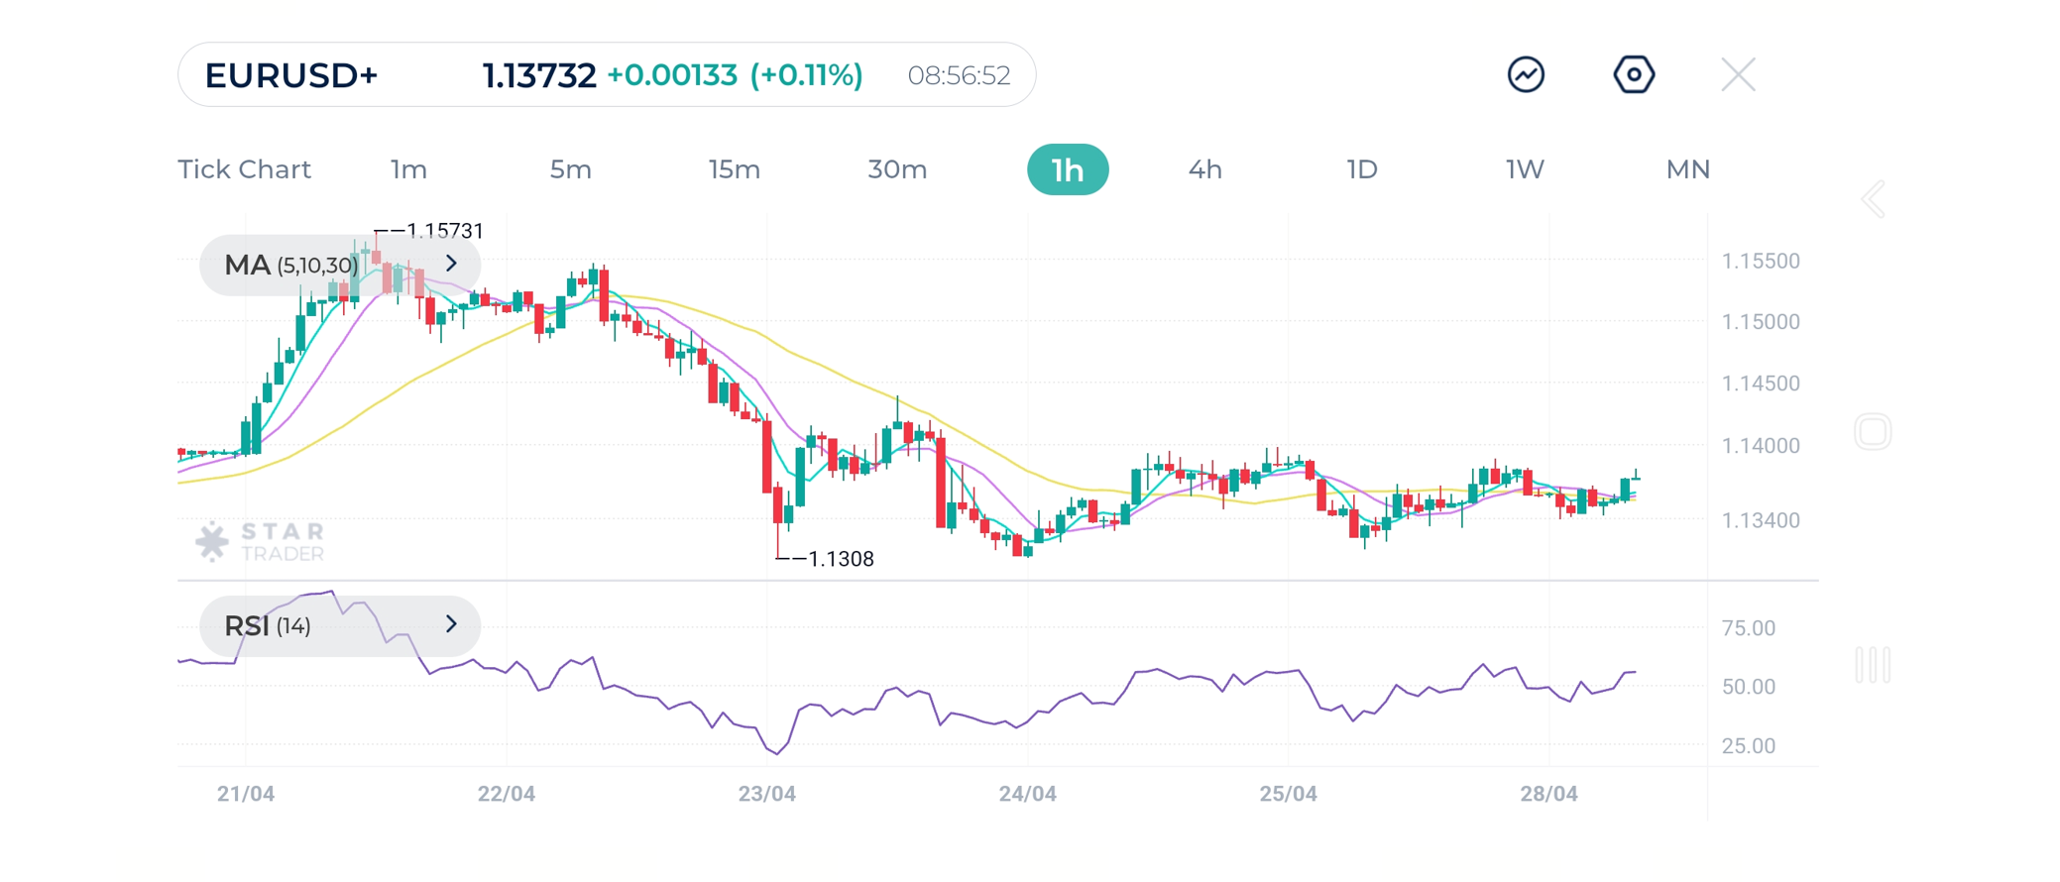
Task: Open the chart indicators line icon
Action: tap(1526, 74)
